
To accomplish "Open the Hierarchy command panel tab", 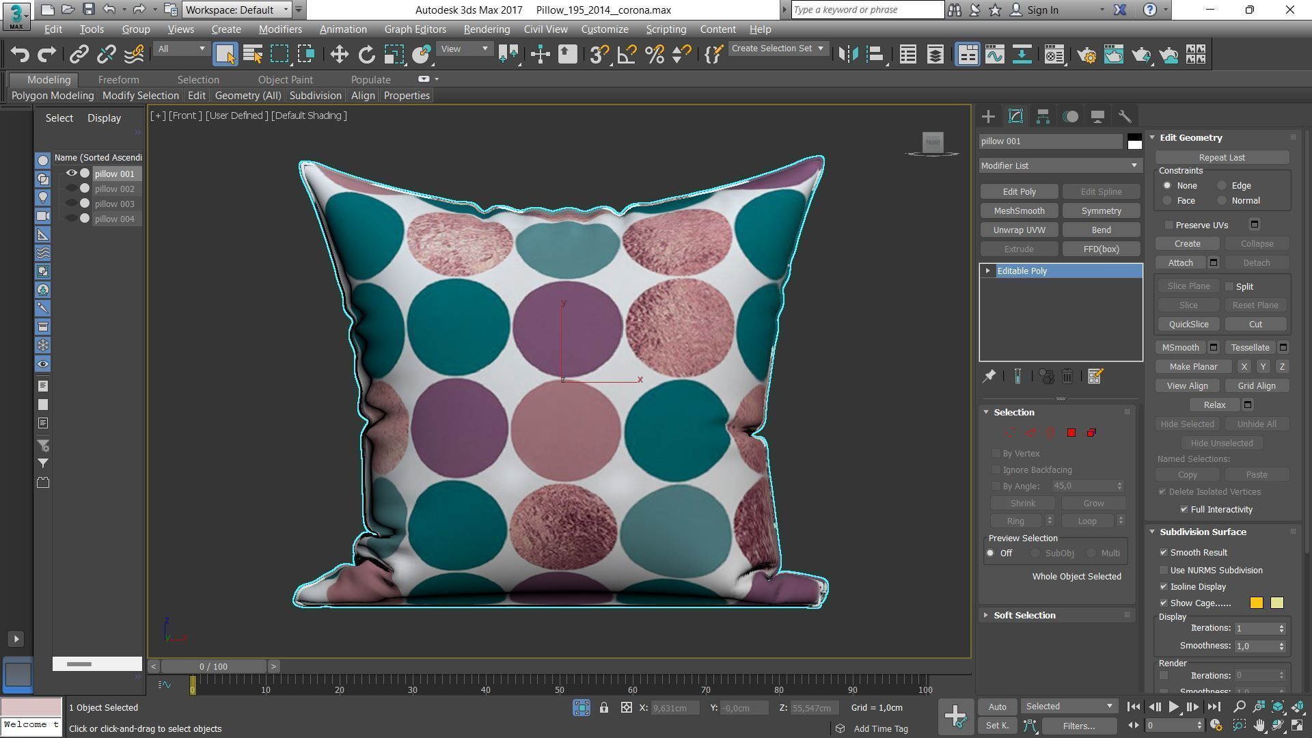I will point(1043,116).
